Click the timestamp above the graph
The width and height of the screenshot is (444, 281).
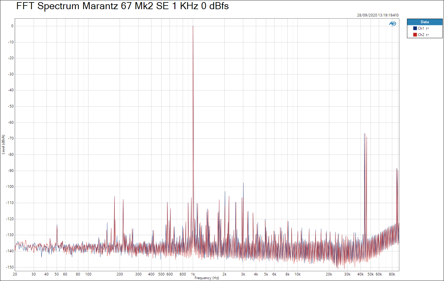point(378,15)
